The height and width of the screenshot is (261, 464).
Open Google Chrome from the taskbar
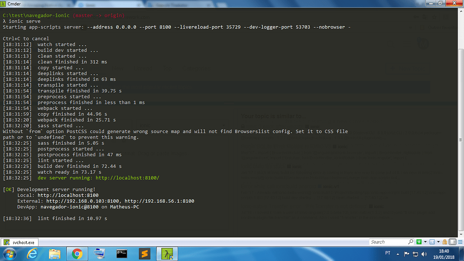[x=77, y=254]
